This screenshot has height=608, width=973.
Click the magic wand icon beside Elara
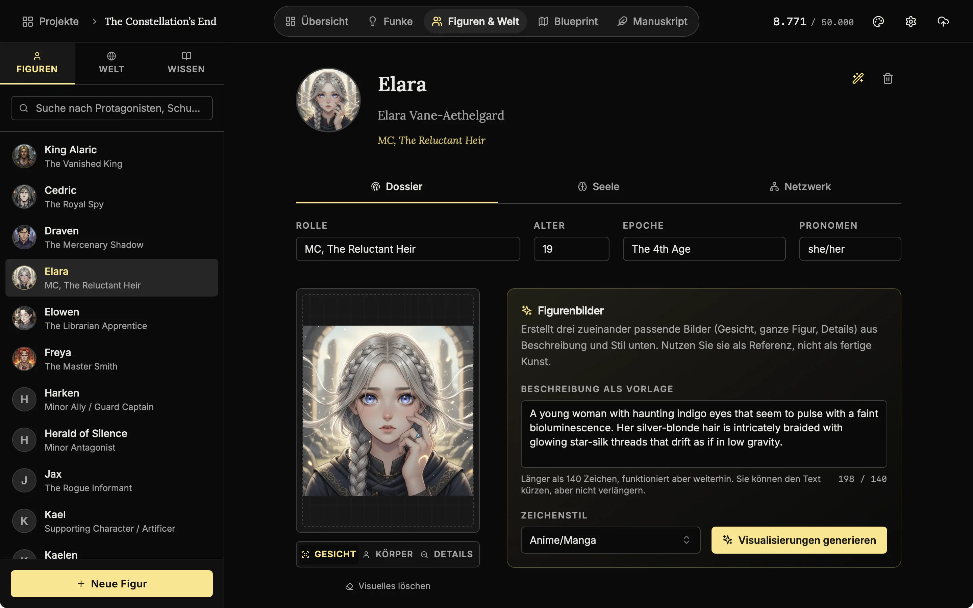[858, 78]
